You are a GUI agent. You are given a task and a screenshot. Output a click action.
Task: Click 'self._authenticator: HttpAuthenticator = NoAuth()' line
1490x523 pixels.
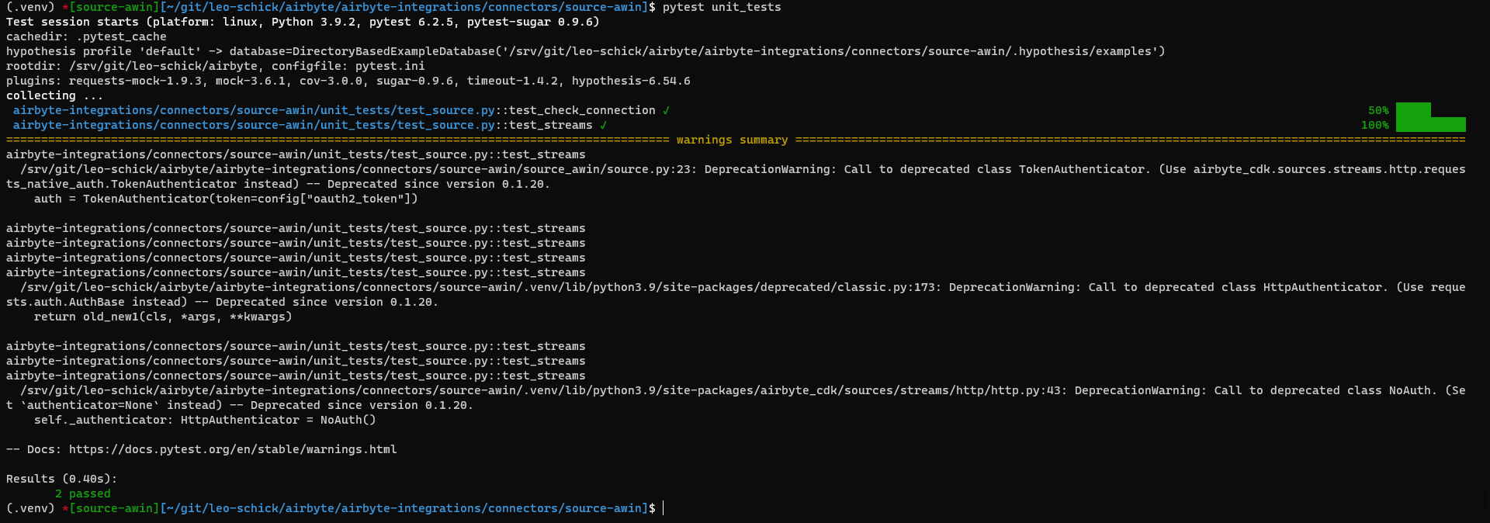click(x=205, y=420)
